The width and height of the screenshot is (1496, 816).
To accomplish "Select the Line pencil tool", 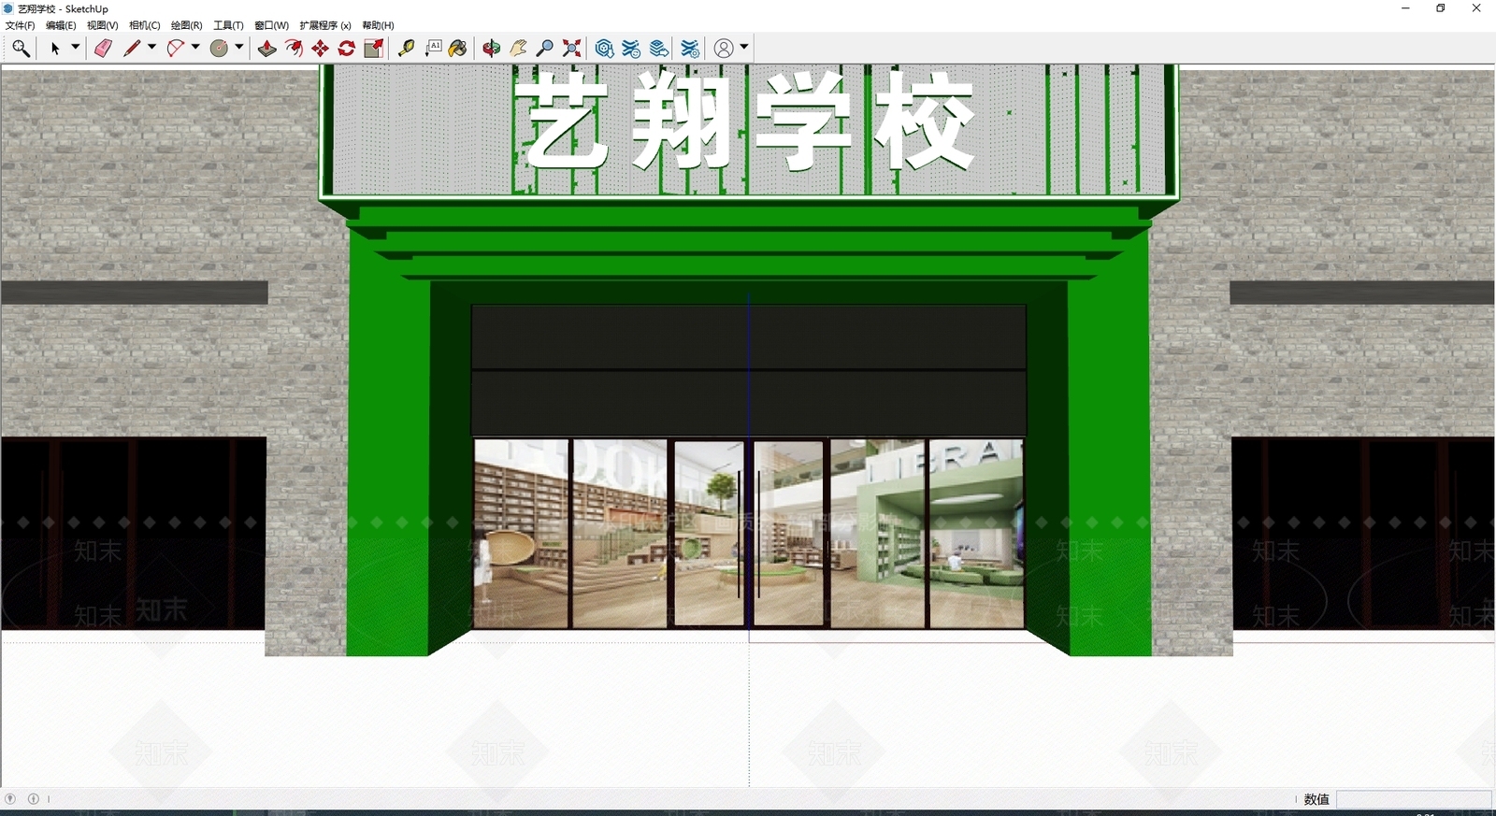I will [132, 49].
